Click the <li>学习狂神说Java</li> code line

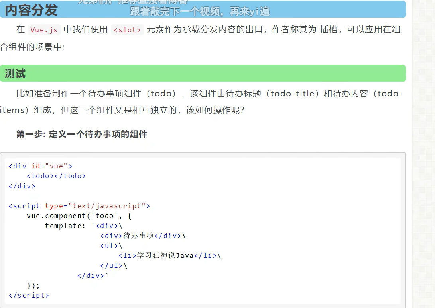[169, 255]
